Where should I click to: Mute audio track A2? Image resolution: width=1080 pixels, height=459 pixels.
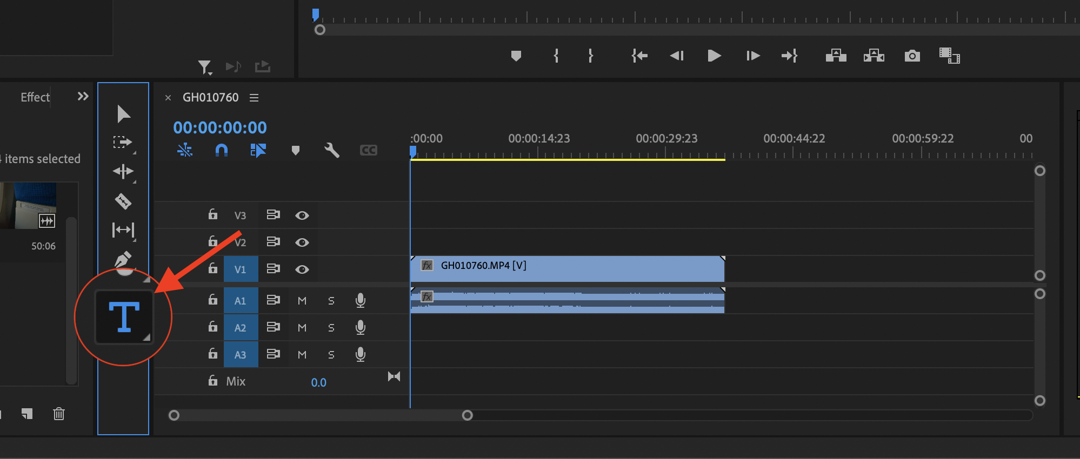(x=302, y=328)
